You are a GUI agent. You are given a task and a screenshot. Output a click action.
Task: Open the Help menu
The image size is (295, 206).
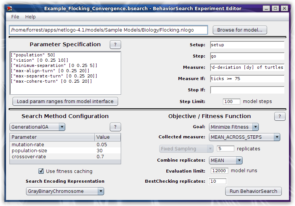click(31, 17)
